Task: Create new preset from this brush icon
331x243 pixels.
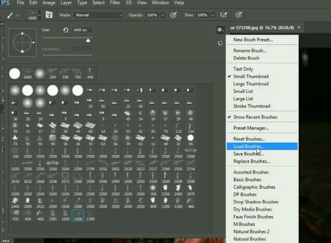Action: point(220,43)
